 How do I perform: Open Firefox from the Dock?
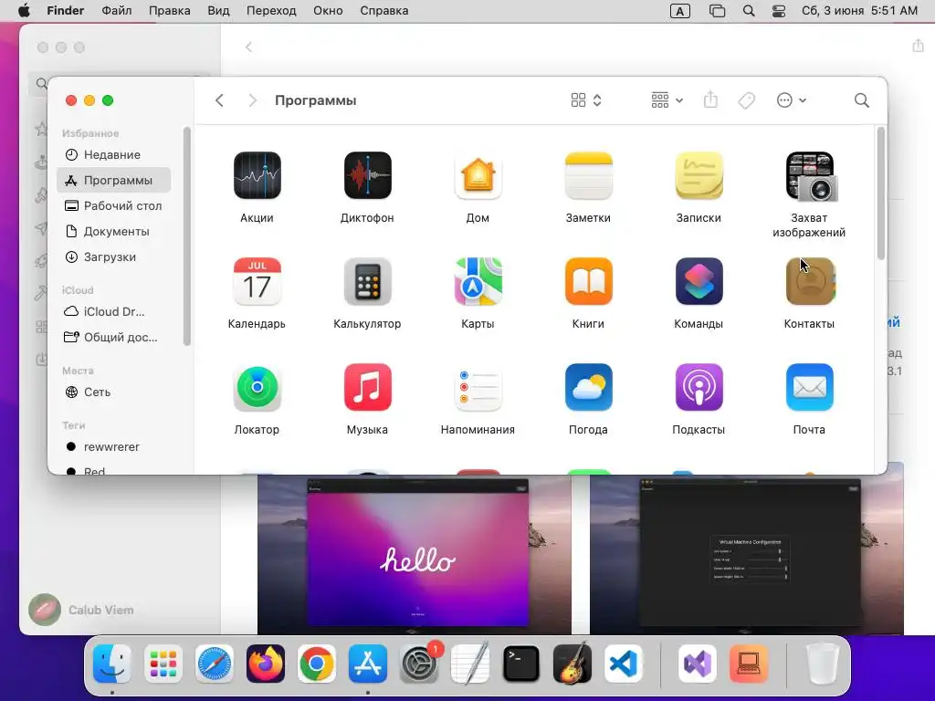click(266, 663)
